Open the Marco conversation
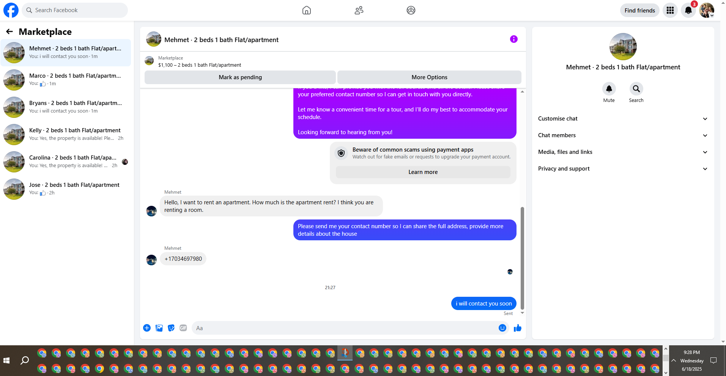 point(66,80)
